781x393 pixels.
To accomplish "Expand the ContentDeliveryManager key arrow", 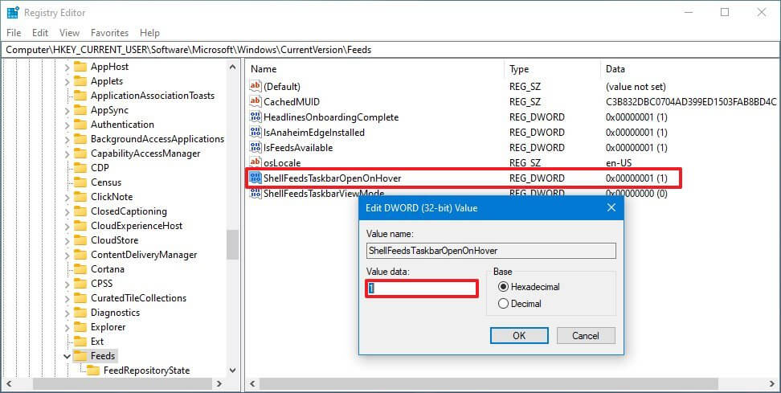I will pos(67,255).
